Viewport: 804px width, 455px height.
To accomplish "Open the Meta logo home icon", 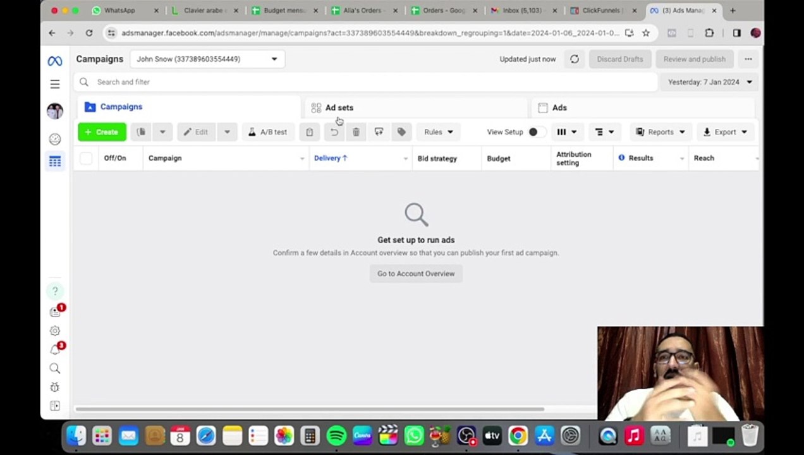I will coord(55,61).
